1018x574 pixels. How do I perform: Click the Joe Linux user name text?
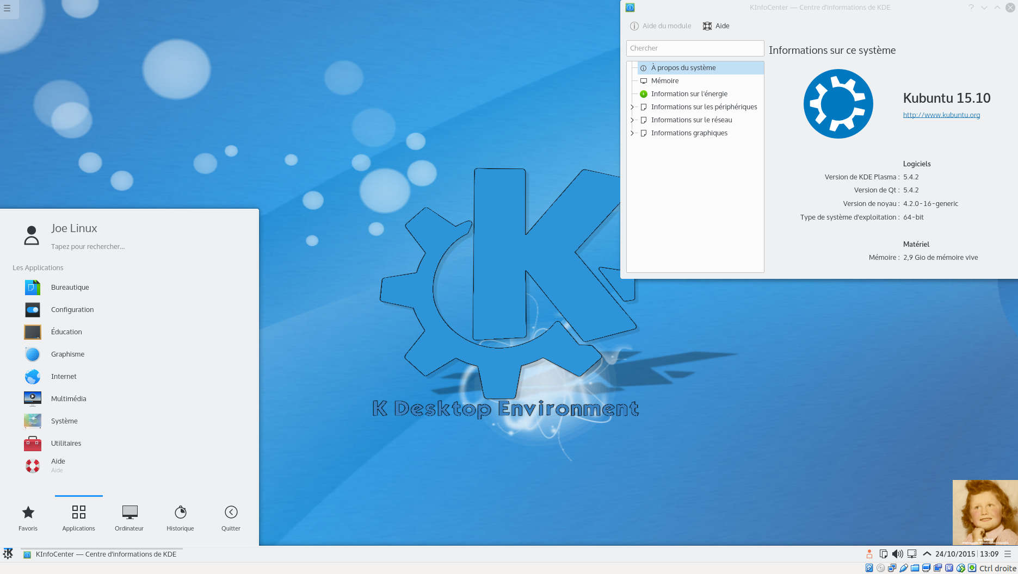[x=74, y=229]
